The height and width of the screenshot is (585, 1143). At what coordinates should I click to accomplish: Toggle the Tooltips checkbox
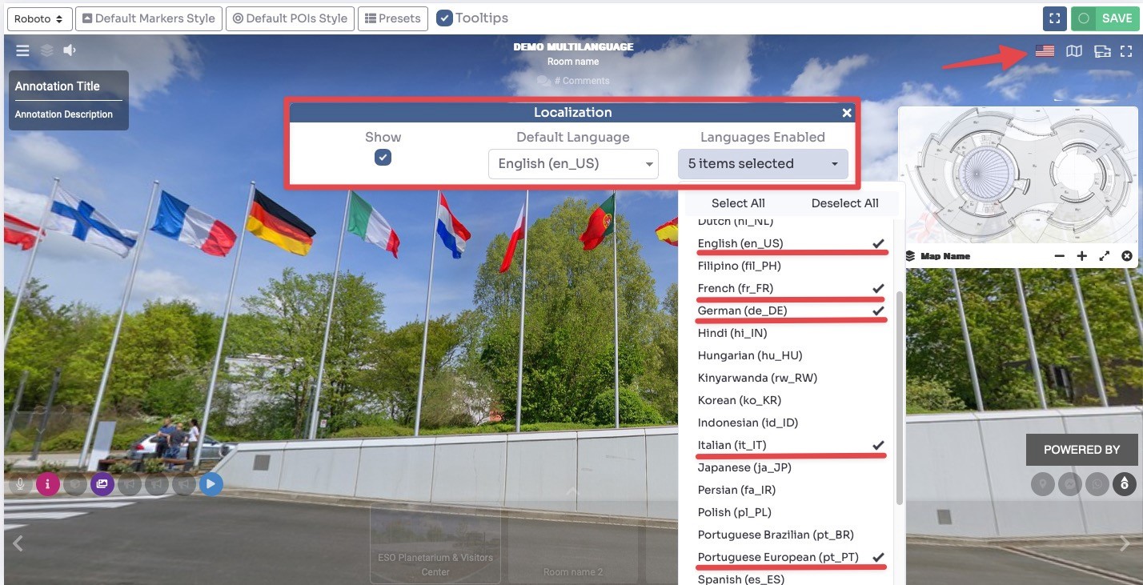point(445,18)
